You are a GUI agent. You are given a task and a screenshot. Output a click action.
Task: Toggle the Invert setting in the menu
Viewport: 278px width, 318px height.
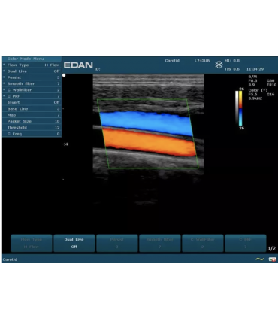32,102
